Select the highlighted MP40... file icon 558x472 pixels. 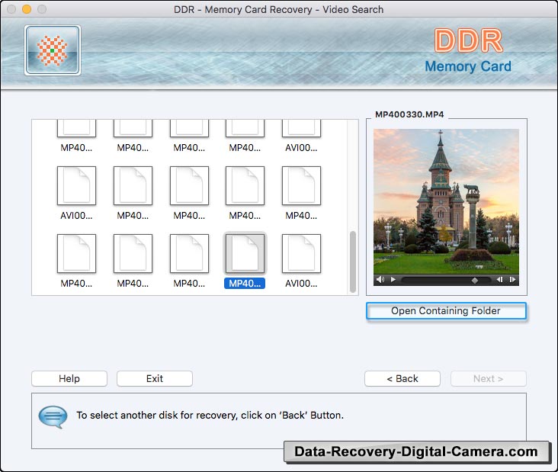(x=245, y=253)
